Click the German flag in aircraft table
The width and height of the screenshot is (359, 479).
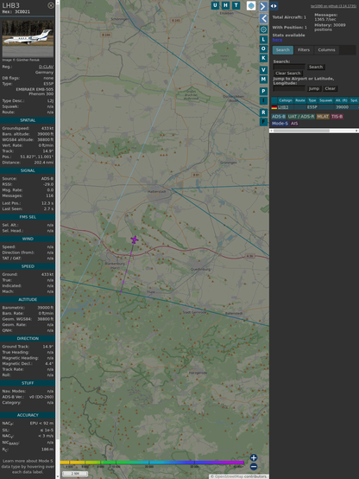click(x=274, y=107)
